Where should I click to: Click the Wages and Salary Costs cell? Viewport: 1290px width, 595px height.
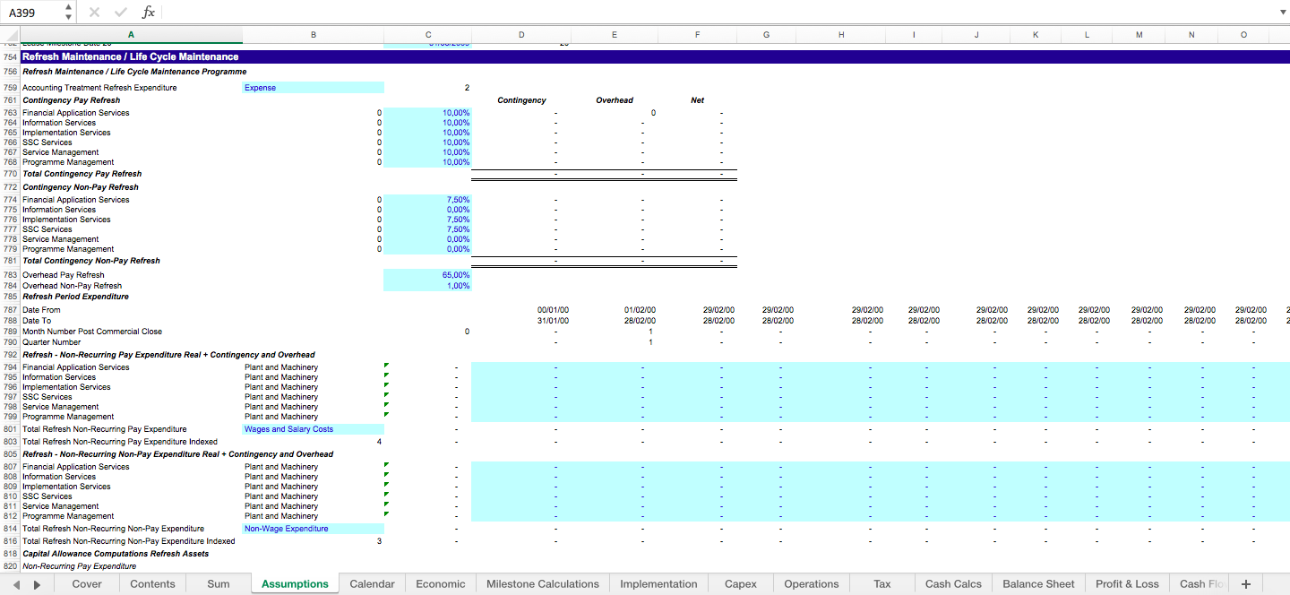[313, 429]
